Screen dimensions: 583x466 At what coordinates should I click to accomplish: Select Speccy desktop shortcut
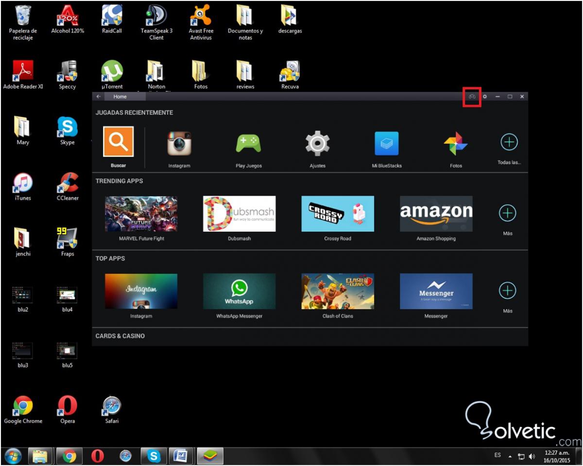coord(68,75)
